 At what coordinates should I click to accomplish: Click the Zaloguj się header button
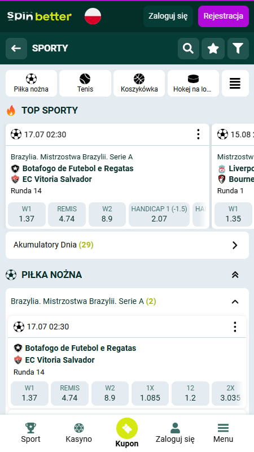[168, 16]
